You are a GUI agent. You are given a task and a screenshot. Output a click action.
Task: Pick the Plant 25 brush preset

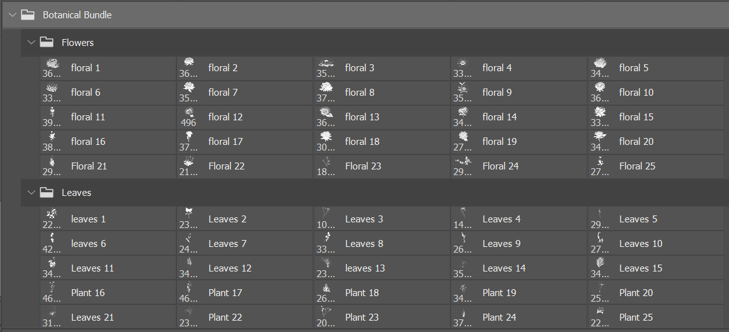coord(636,318)
